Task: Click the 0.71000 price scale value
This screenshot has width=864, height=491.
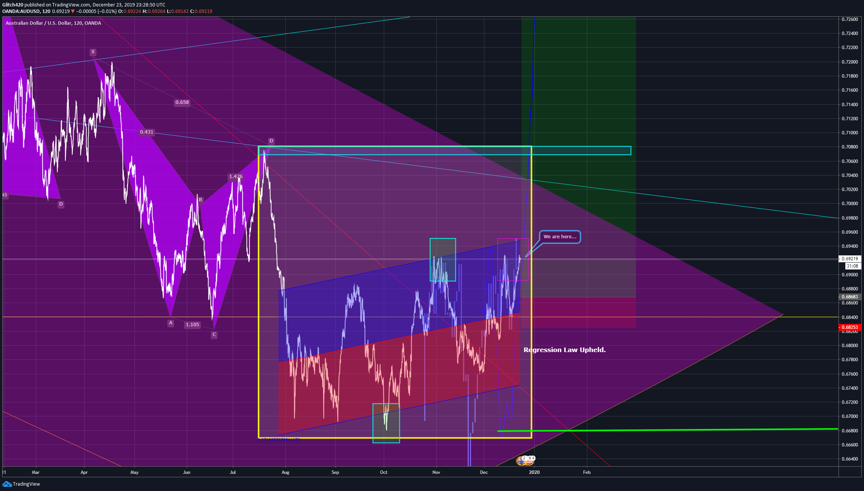Action: click(x=850, y=133)
